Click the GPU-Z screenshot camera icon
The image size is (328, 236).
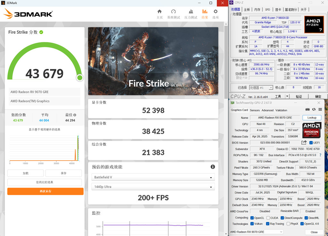tap(307, 109)
